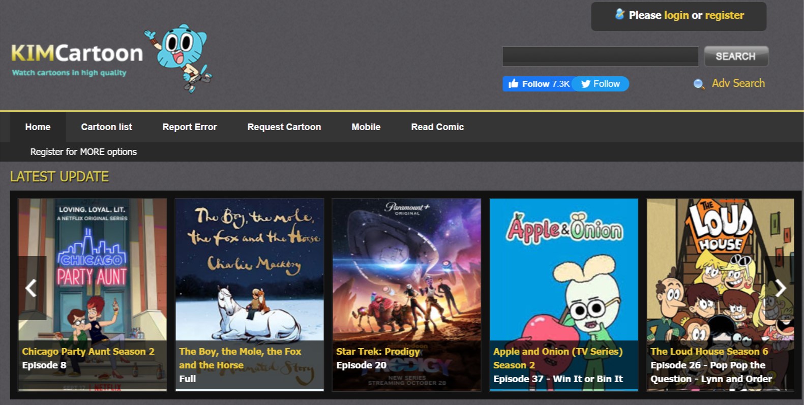The image size is (804, 405).
Task: Click Episode 8 under Chicago Party Aunt
Action: click(44, 365)
